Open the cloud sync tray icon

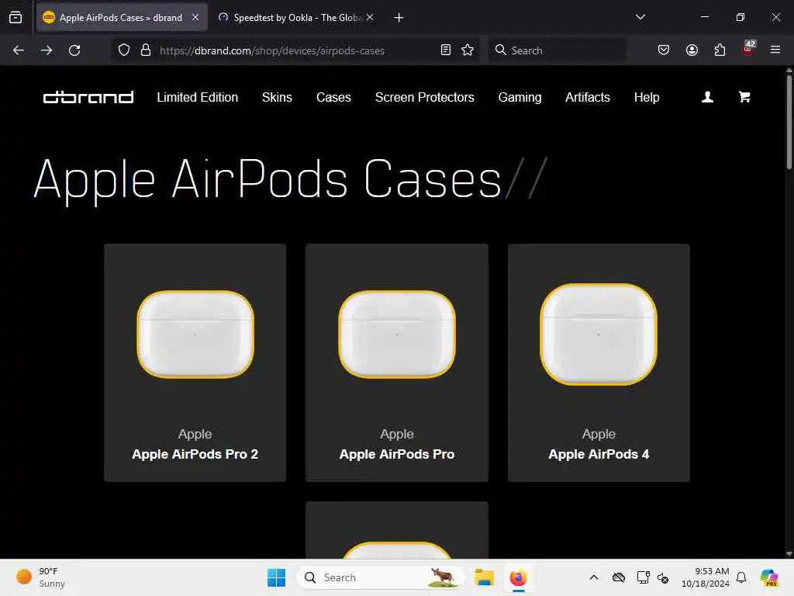[618, 577]
